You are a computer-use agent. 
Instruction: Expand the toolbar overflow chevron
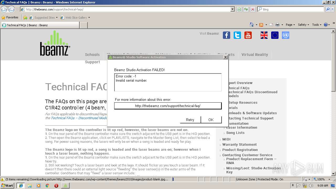coord(334,23)
